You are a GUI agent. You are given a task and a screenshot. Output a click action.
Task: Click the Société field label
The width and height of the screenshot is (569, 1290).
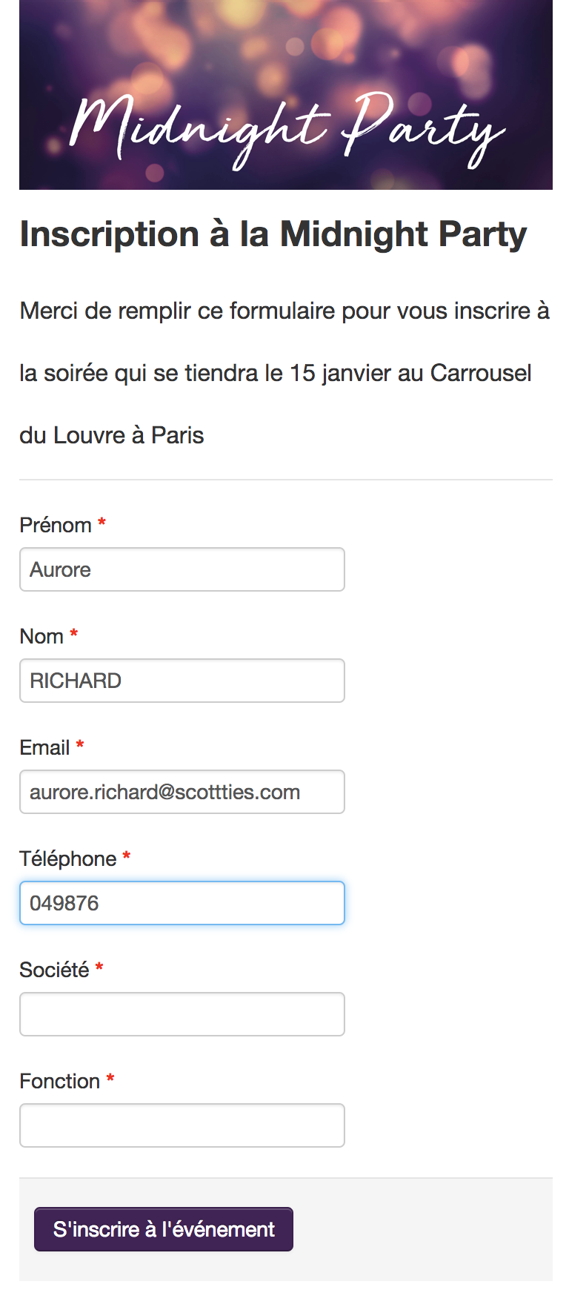[54, 970]
